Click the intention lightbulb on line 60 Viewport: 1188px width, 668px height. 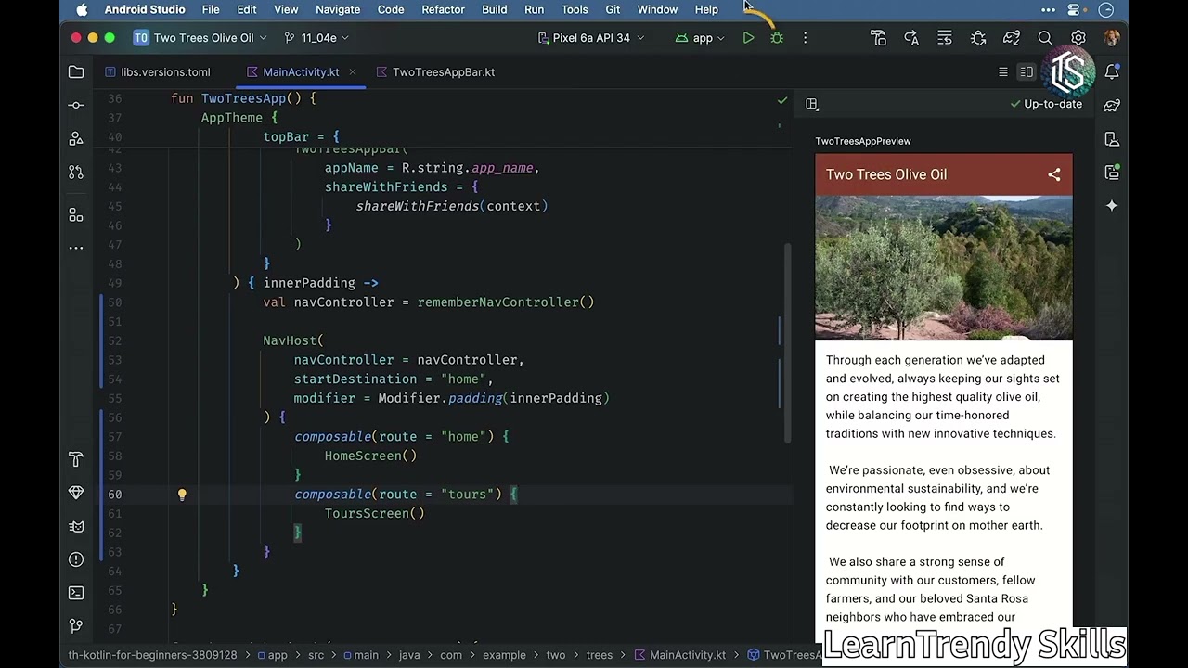(x=182, y=495)
